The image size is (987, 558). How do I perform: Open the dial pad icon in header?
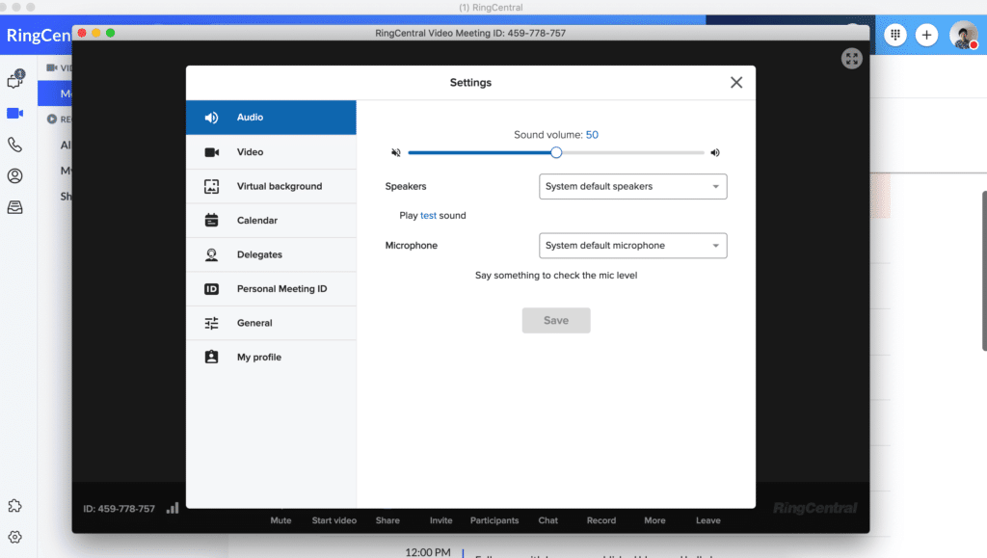(895, 35)
